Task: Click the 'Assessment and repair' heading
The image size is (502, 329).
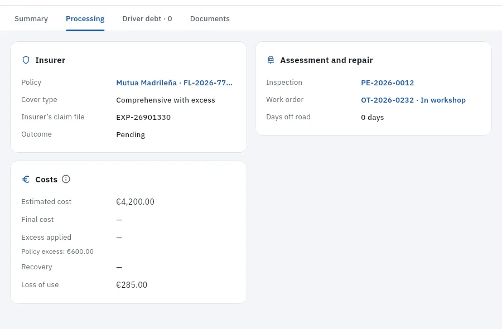Action: point(326,60)
